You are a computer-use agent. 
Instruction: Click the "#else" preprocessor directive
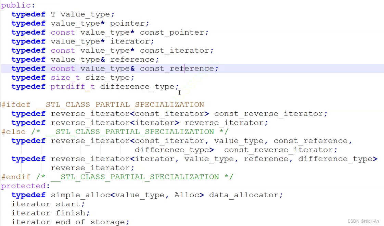pos(13,132)
